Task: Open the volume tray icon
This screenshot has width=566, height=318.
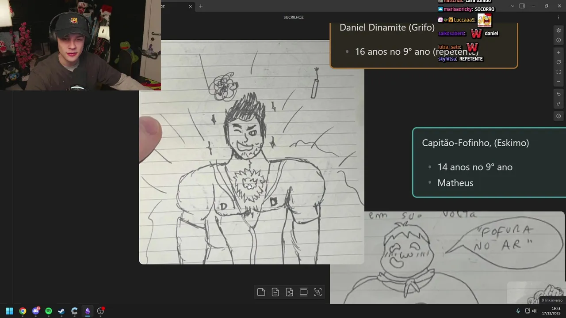Action: click(x=534, y=311)
